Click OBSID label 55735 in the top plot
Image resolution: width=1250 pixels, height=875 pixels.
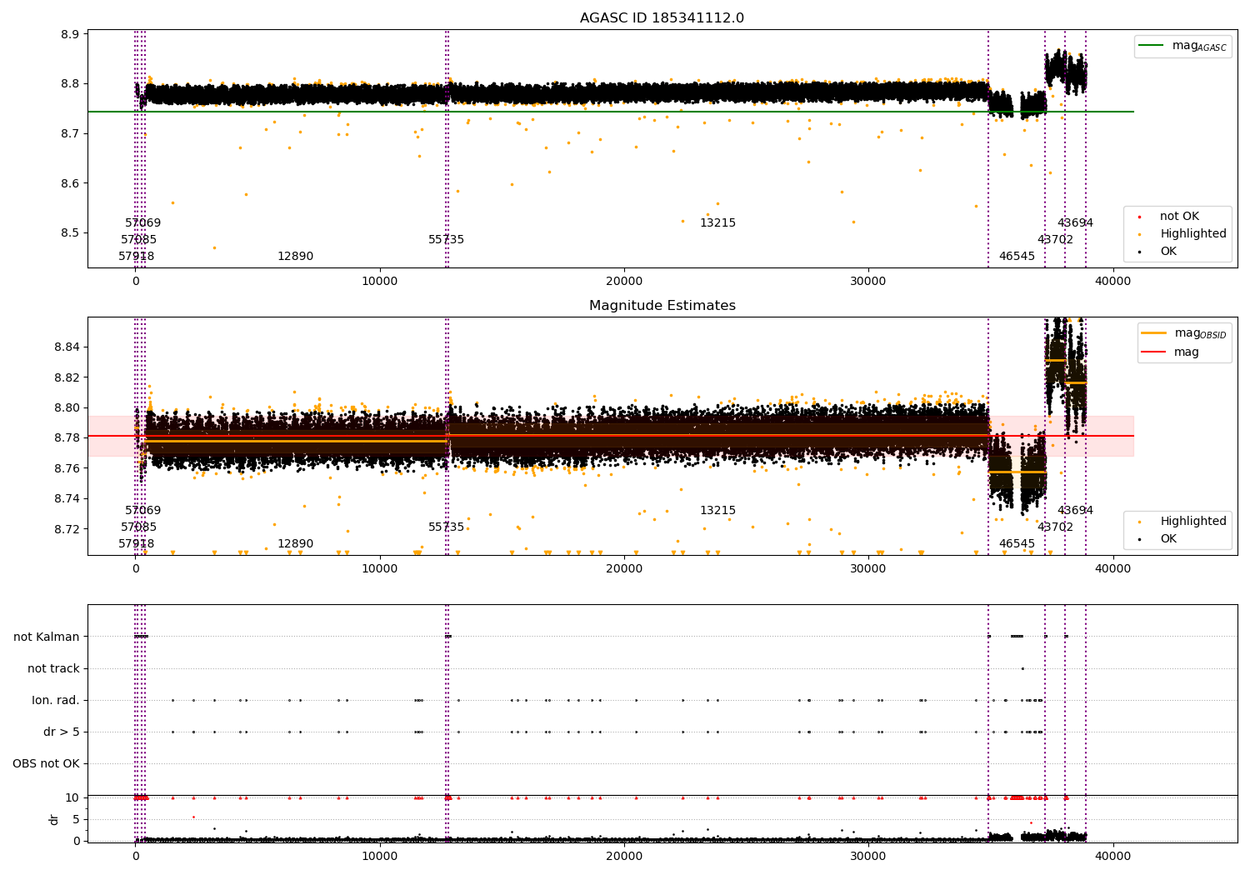447,240
